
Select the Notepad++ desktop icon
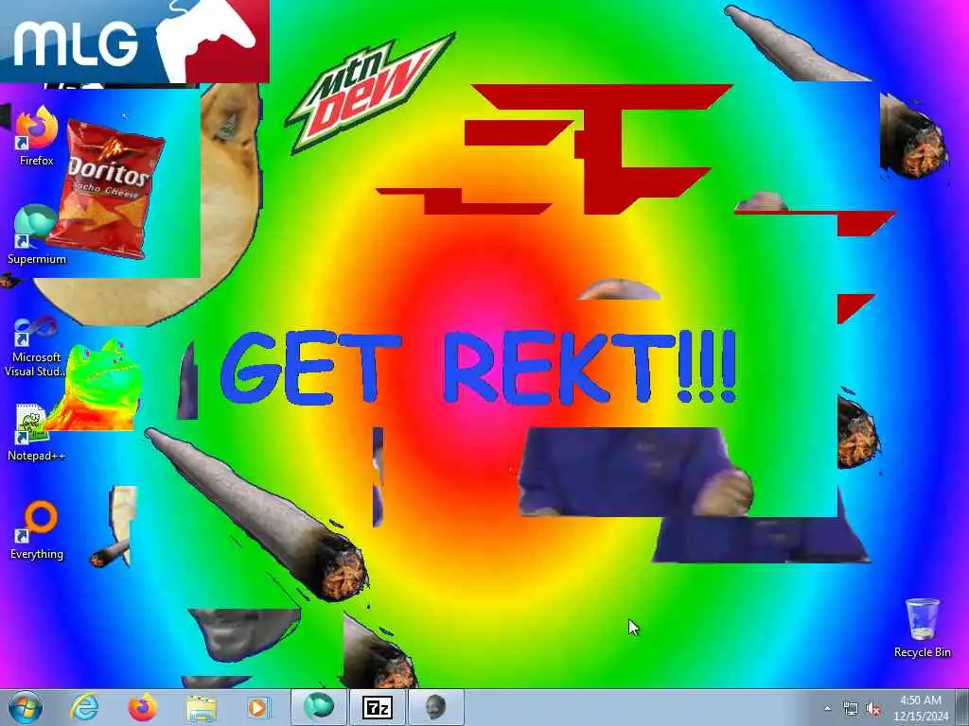pyautogui.click(x=36, y=432)
